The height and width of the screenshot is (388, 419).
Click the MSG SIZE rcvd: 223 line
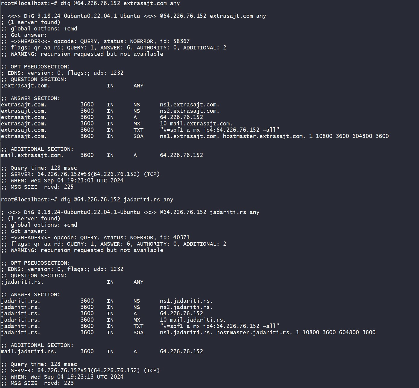pos(37,383)
